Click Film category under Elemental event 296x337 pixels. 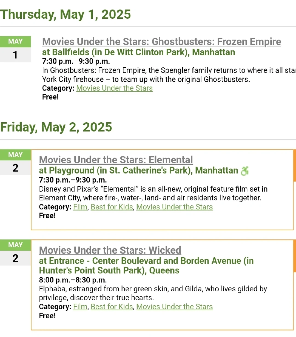(x=80, y=207)
